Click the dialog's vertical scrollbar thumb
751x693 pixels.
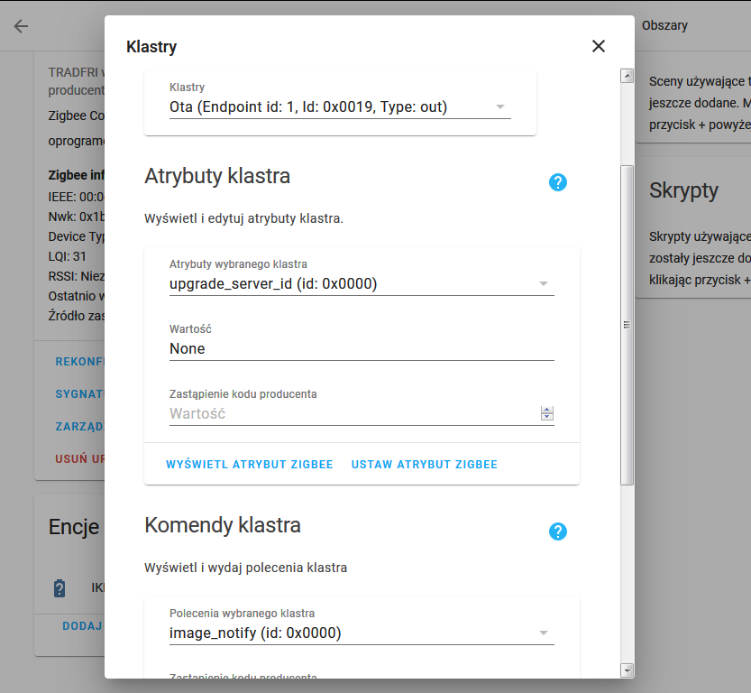point(627,325)
